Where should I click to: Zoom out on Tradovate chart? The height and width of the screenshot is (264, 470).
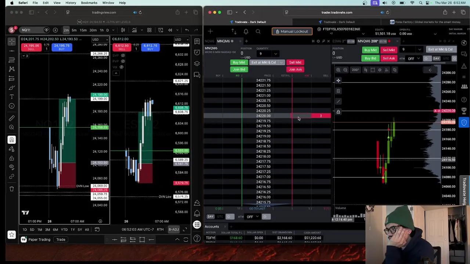(345, 70)
